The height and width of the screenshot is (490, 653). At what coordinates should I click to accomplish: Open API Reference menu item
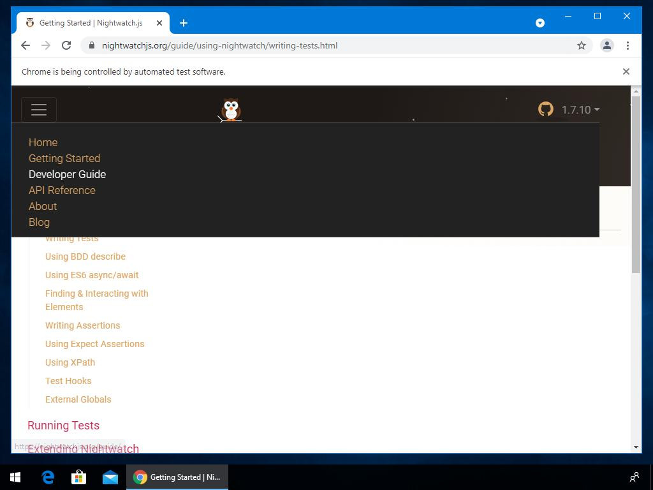62,190
